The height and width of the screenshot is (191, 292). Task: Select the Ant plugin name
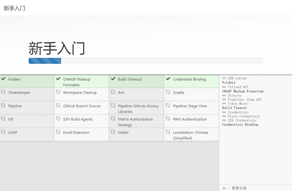pos(121,92)
